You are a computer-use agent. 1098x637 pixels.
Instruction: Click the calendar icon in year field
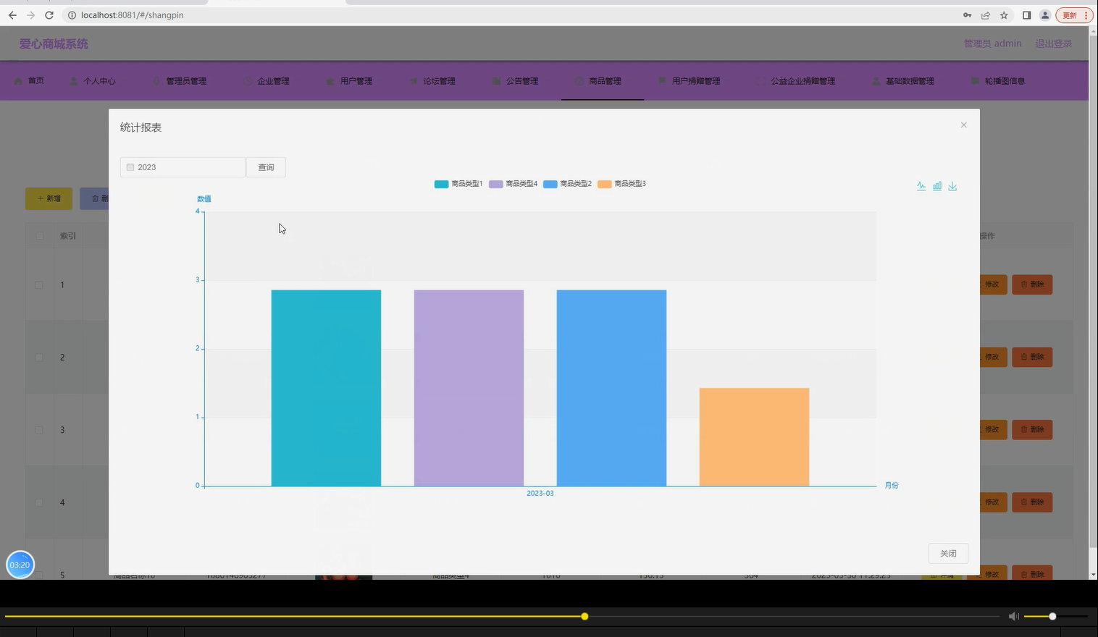point(130,167)
